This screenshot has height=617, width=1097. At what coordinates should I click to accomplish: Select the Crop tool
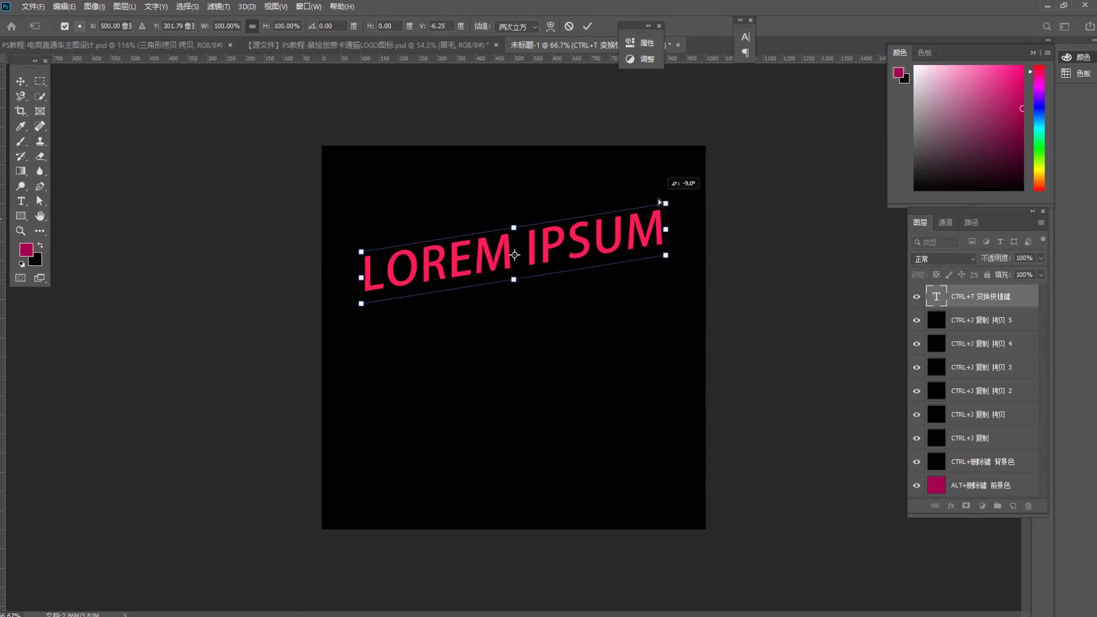[x=21, y=111]
